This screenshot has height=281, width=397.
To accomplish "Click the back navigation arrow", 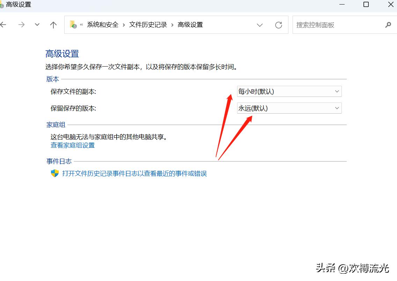I will (3, 24).
